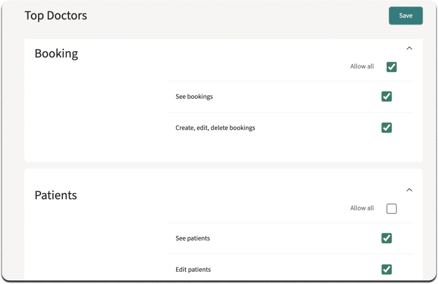Uncheck Allow all in the Booking section
The height and width of the screenshot is (284, 438).
tap(392, 67)
